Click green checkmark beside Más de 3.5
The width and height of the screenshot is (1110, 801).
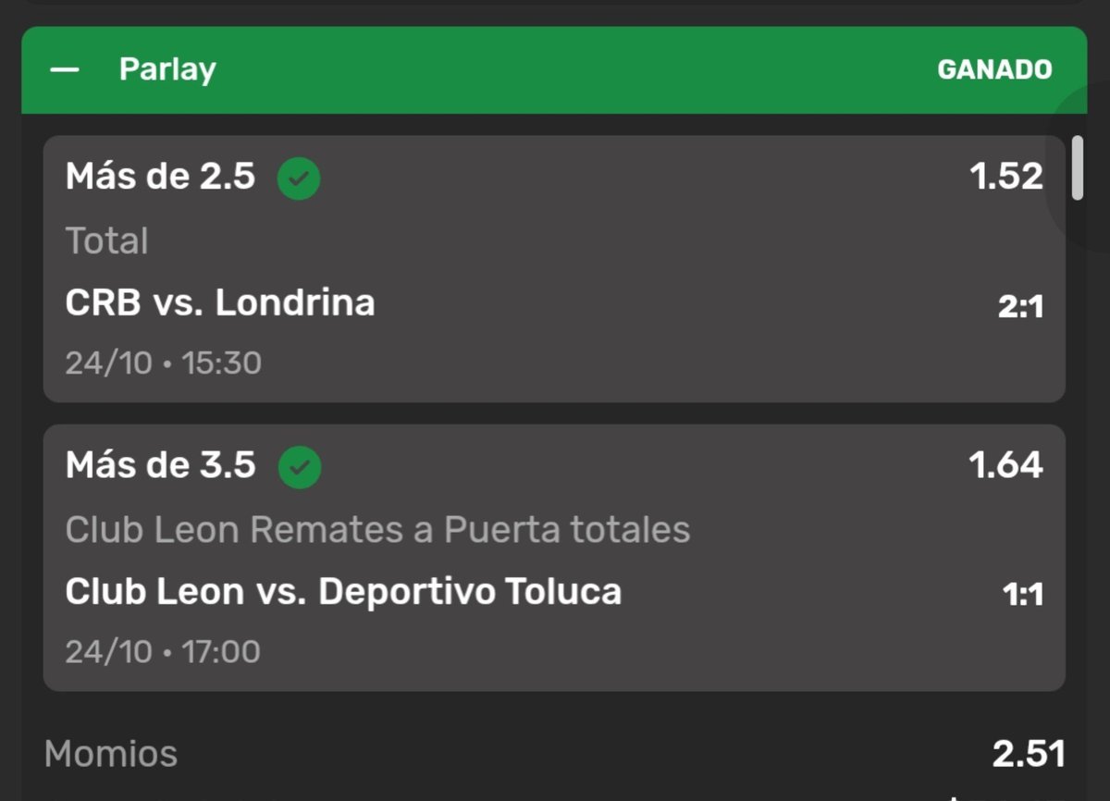tap(299, 468)
